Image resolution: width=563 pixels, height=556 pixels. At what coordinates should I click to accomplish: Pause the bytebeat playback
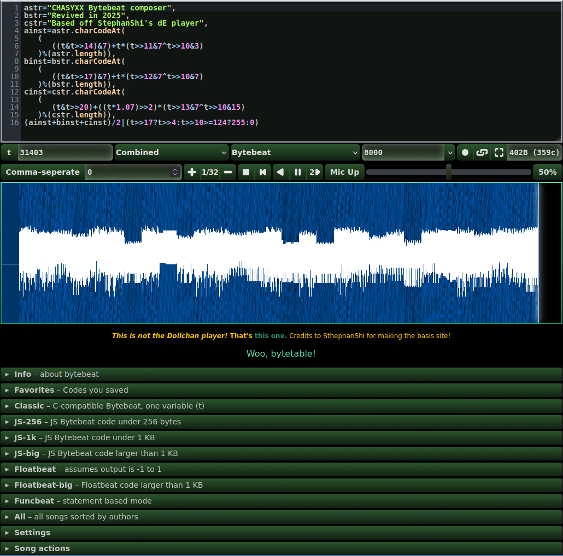[298, 173]
